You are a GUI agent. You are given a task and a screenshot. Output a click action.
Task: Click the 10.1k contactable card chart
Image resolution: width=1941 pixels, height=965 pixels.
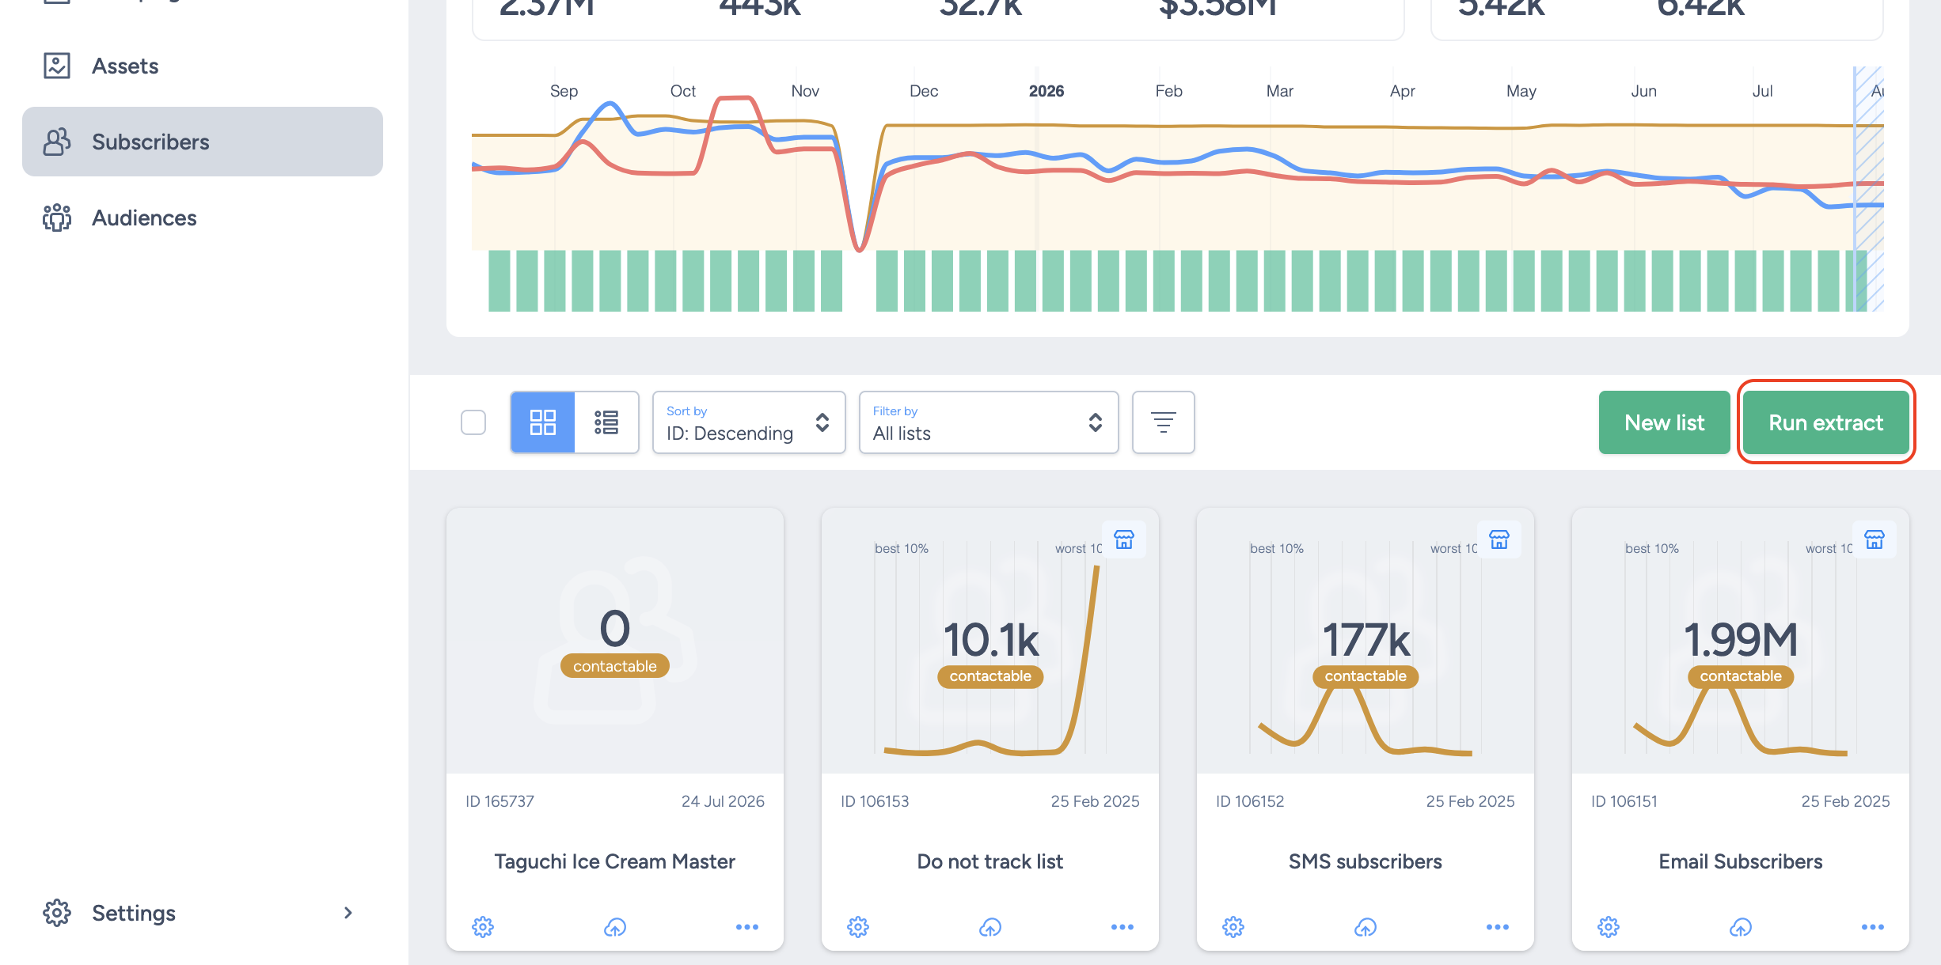pyautogui.click(x=990, y=641)
